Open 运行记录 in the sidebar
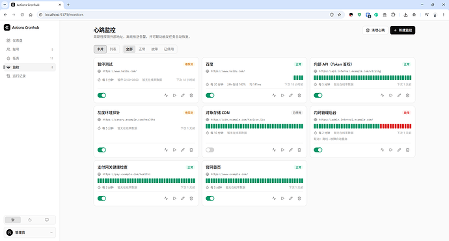This screenshot has width=449, height=241. pyautogui.click(x=30, y=76)
